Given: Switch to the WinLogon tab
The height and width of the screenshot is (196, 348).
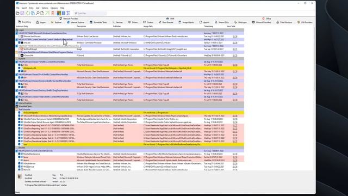Looking at the screenshot, I should (240, 22).
